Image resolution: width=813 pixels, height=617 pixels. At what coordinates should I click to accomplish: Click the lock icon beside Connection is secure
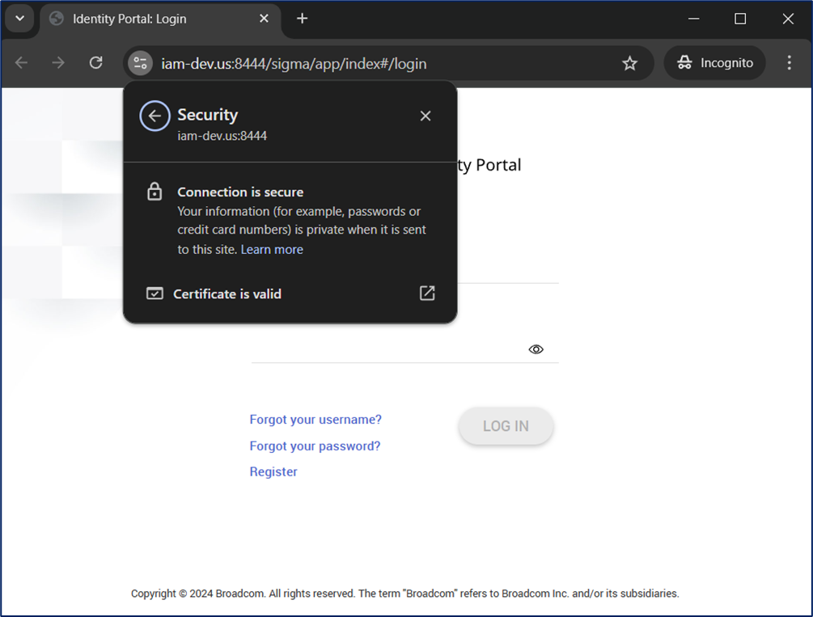(x=155, y=192)
